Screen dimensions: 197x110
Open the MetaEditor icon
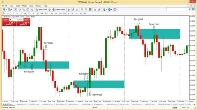click(49, 9)
